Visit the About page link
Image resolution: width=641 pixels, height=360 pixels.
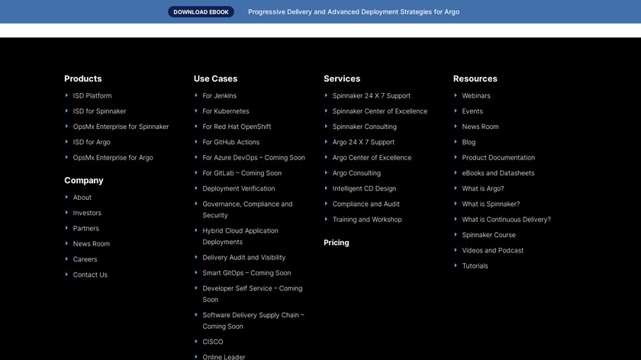tap(82, 198)
